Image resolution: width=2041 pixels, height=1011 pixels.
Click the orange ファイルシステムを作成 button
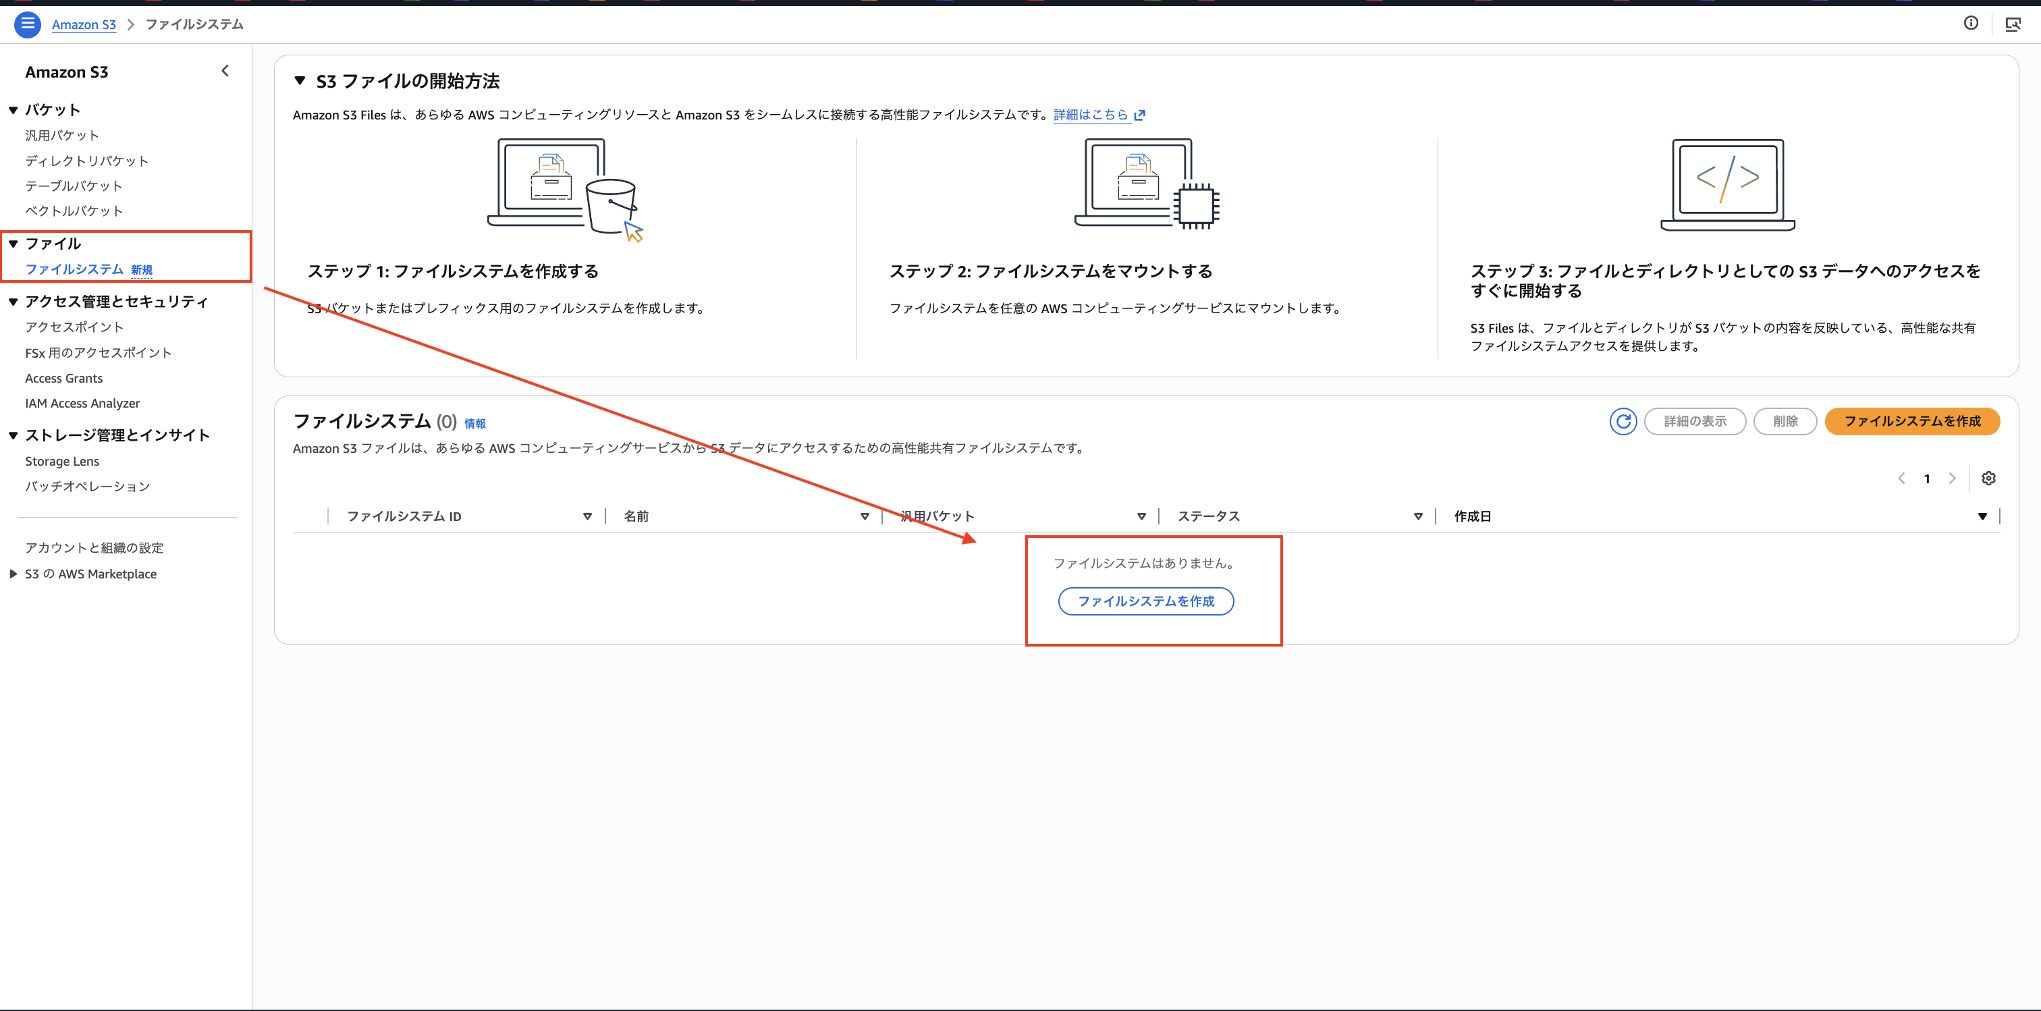point(1912,420)
